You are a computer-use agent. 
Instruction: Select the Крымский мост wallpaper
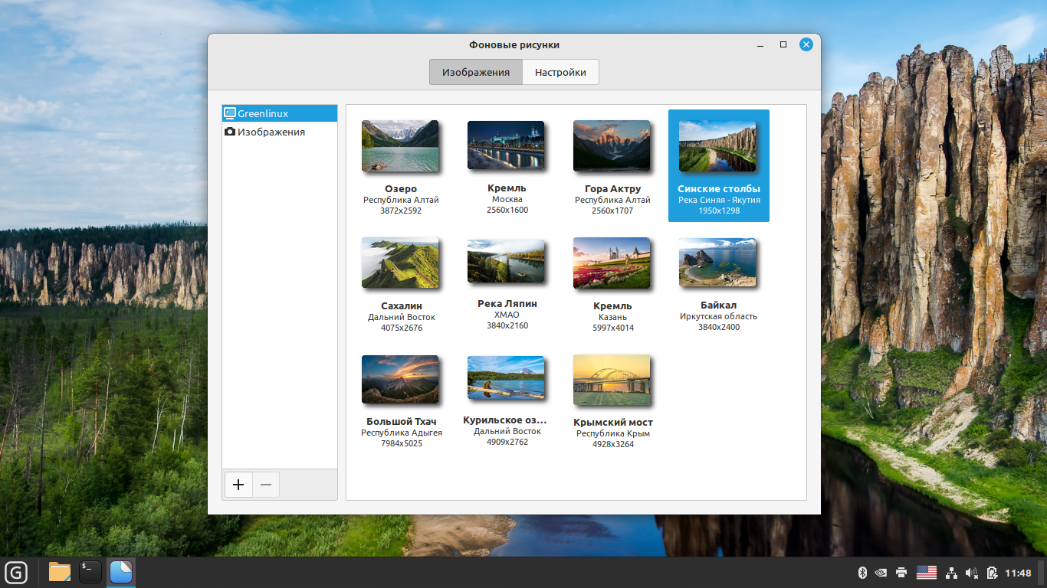[x=612, y=381]
